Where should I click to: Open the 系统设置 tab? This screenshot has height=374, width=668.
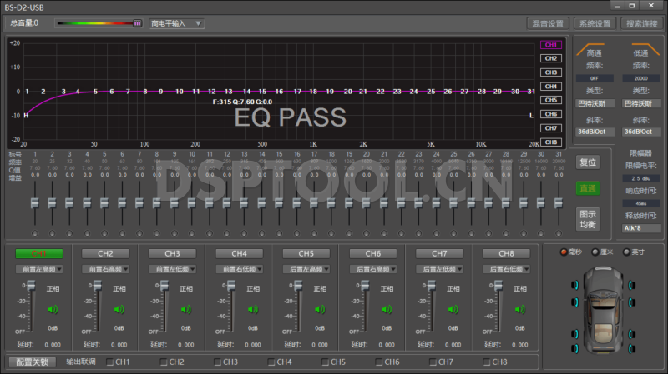click(x=595, y=23)
